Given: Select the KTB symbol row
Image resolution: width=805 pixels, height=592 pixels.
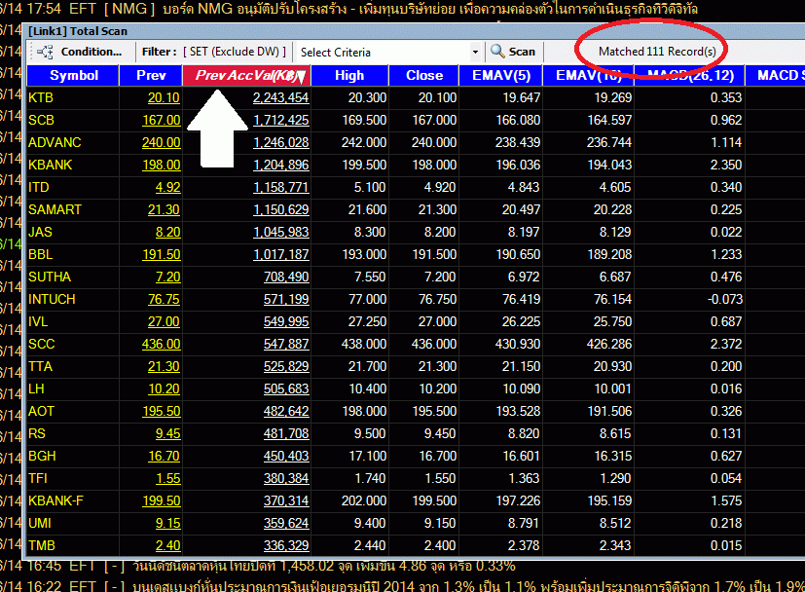Looking at the screenshot, I should 41,97.
